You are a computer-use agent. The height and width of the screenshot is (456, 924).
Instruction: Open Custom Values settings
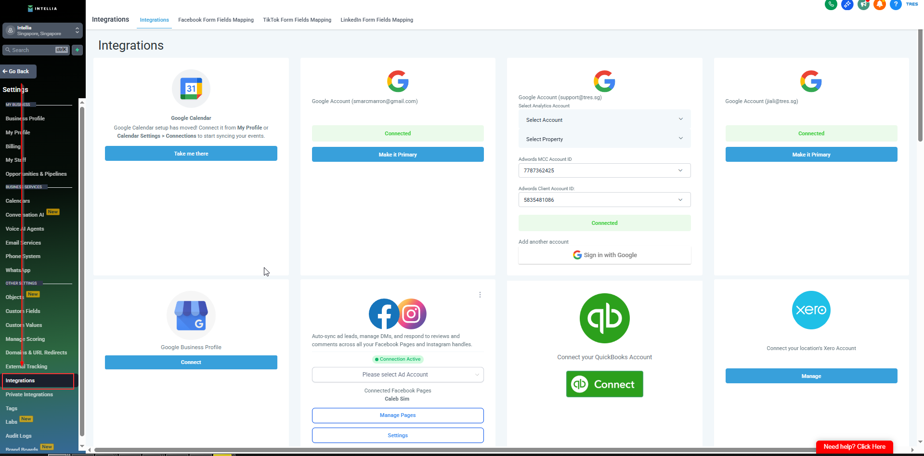pos(24,325)
